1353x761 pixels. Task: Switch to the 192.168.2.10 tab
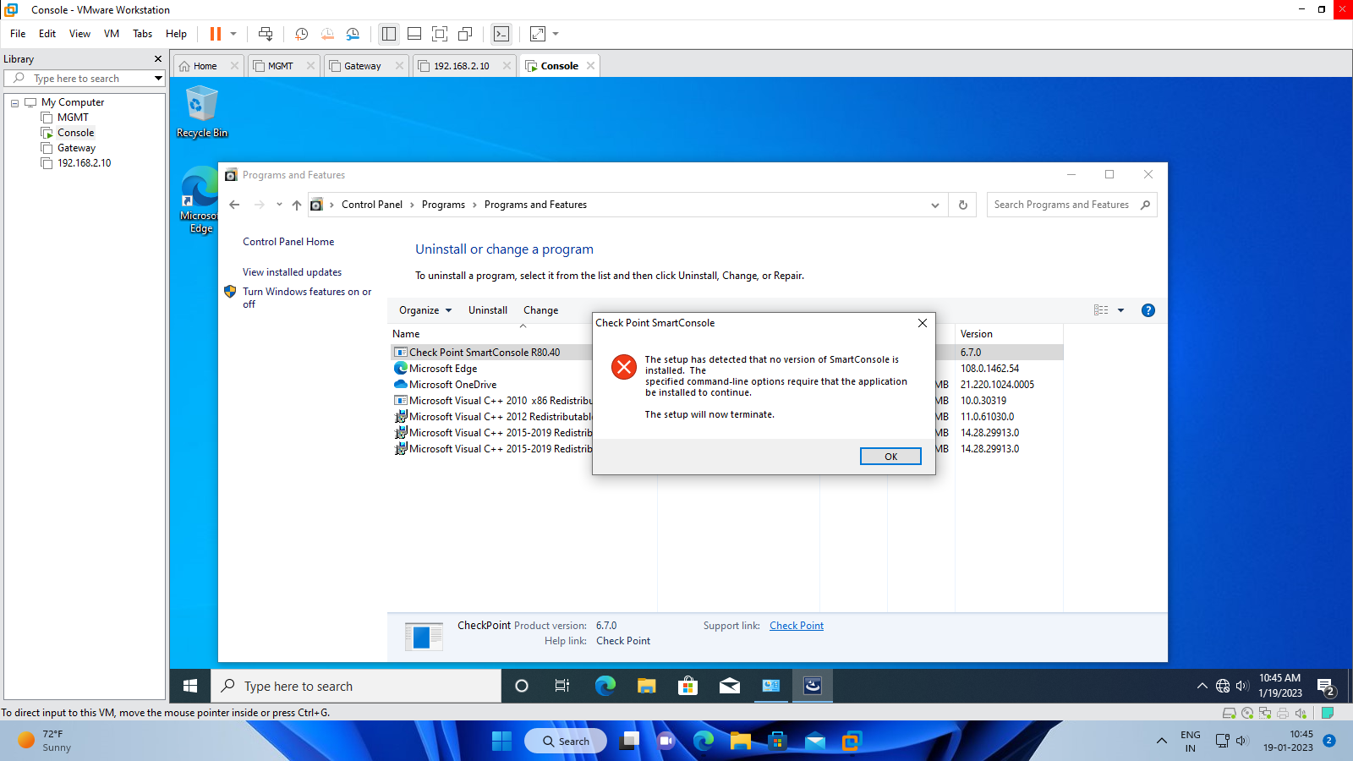[461, 66]
